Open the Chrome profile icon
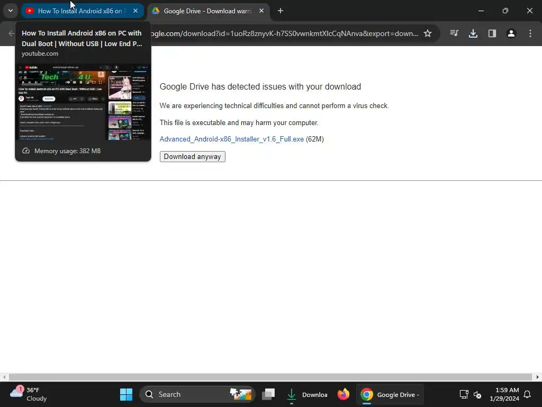 click(x=511, y=33)
